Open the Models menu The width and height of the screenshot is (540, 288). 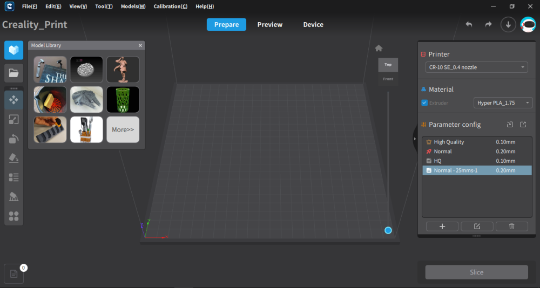pyautogui.click(x=133, y=6)
